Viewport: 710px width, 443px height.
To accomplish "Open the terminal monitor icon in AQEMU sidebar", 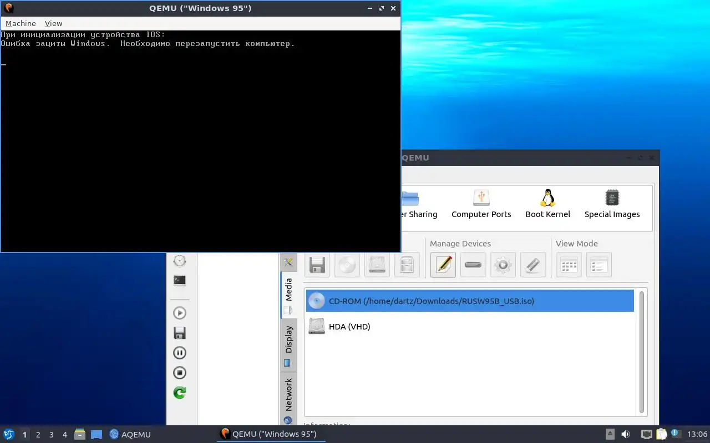I will click(x=180, y=280).
